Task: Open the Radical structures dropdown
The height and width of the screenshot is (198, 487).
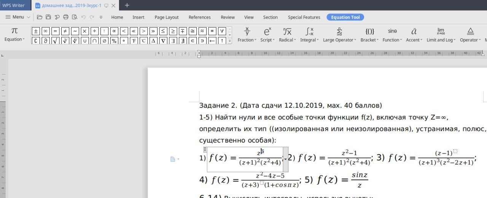Action: click(x=287, y=35)
